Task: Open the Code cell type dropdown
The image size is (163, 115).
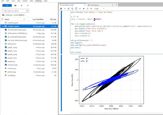Action: (x=99, y=9)
